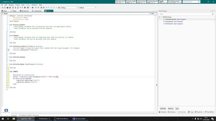The width and height of the screenshot is (216, 121).
Task: Open designer for frmLogin.bal
Action: [x=178, y=22]
